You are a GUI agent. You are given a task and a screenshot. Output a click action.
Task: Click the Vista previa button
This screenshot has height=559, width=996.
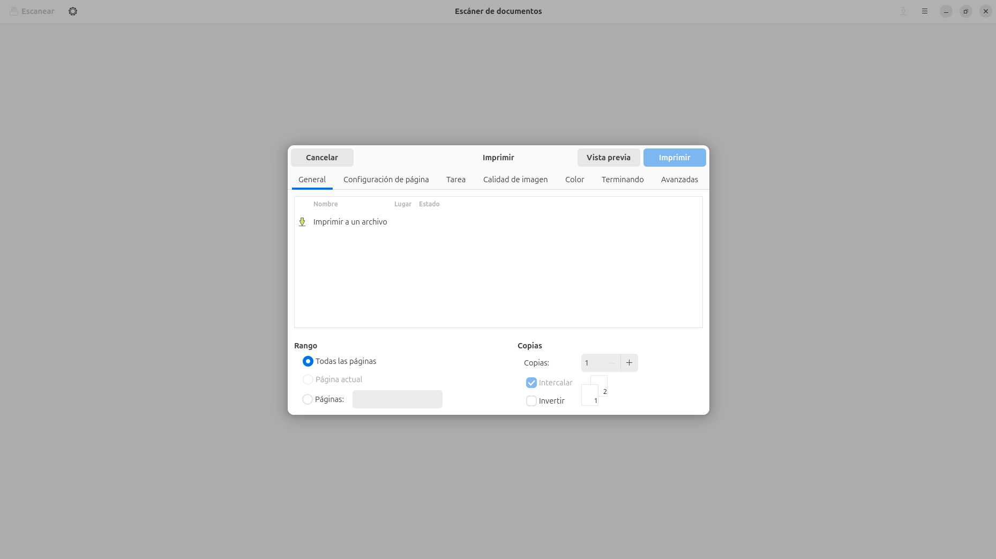[x=608, y=158]
